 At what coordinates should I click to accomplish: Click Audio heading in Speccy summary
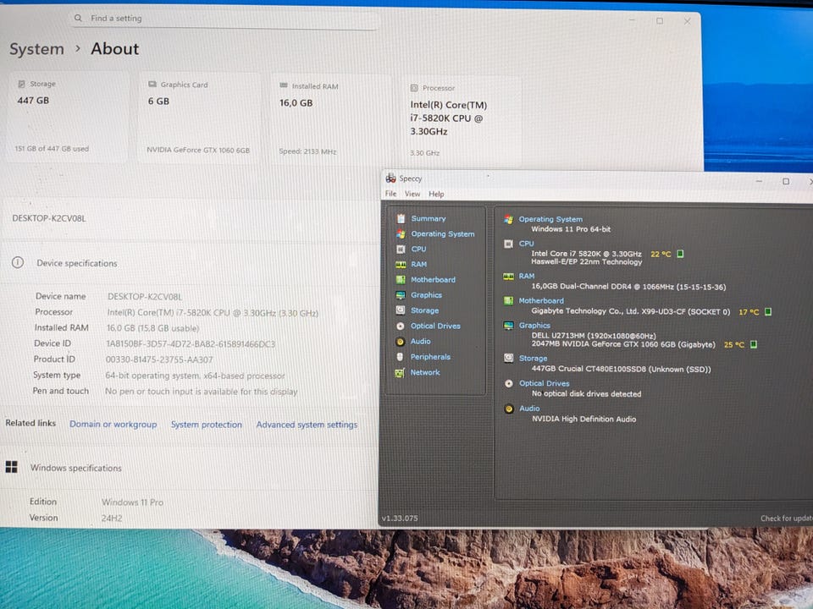(x=529, y=409)
